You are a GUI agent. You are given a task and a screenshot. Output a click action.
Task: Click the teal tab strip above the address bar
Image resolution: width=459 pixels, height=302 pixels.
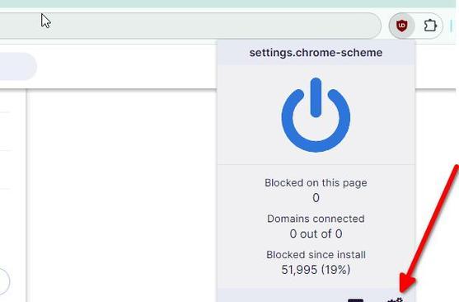point(229,3)
